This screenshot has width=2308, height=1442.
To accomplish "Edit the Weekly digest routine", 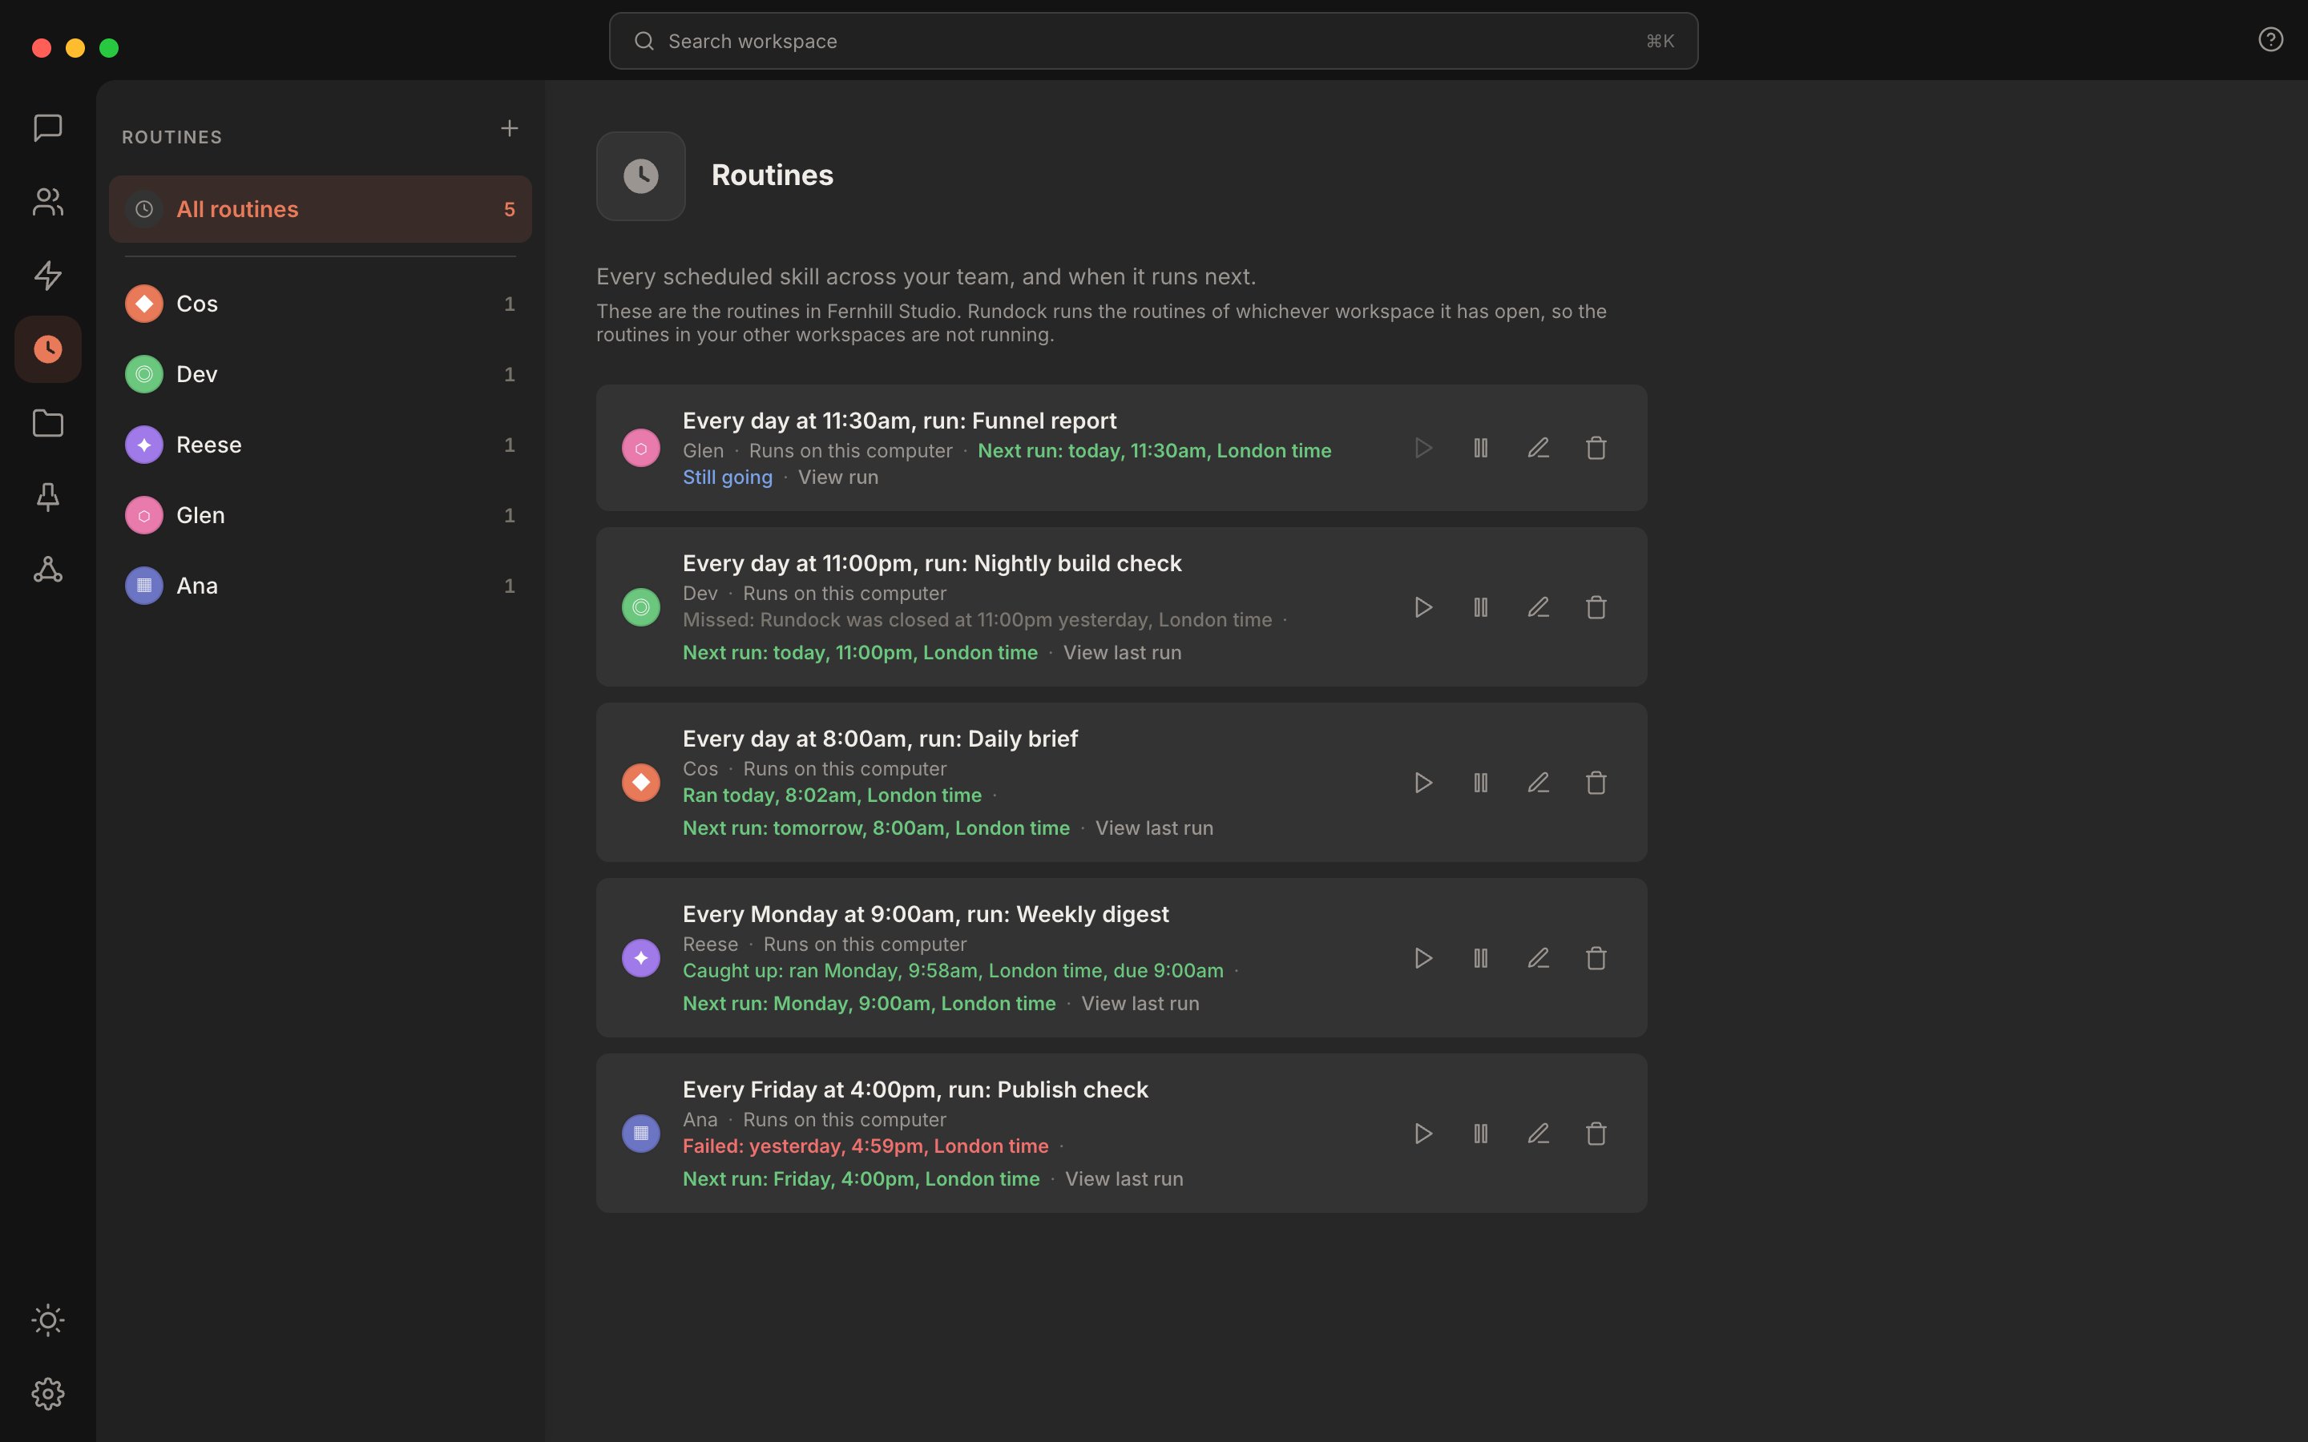I will 1539,958.
